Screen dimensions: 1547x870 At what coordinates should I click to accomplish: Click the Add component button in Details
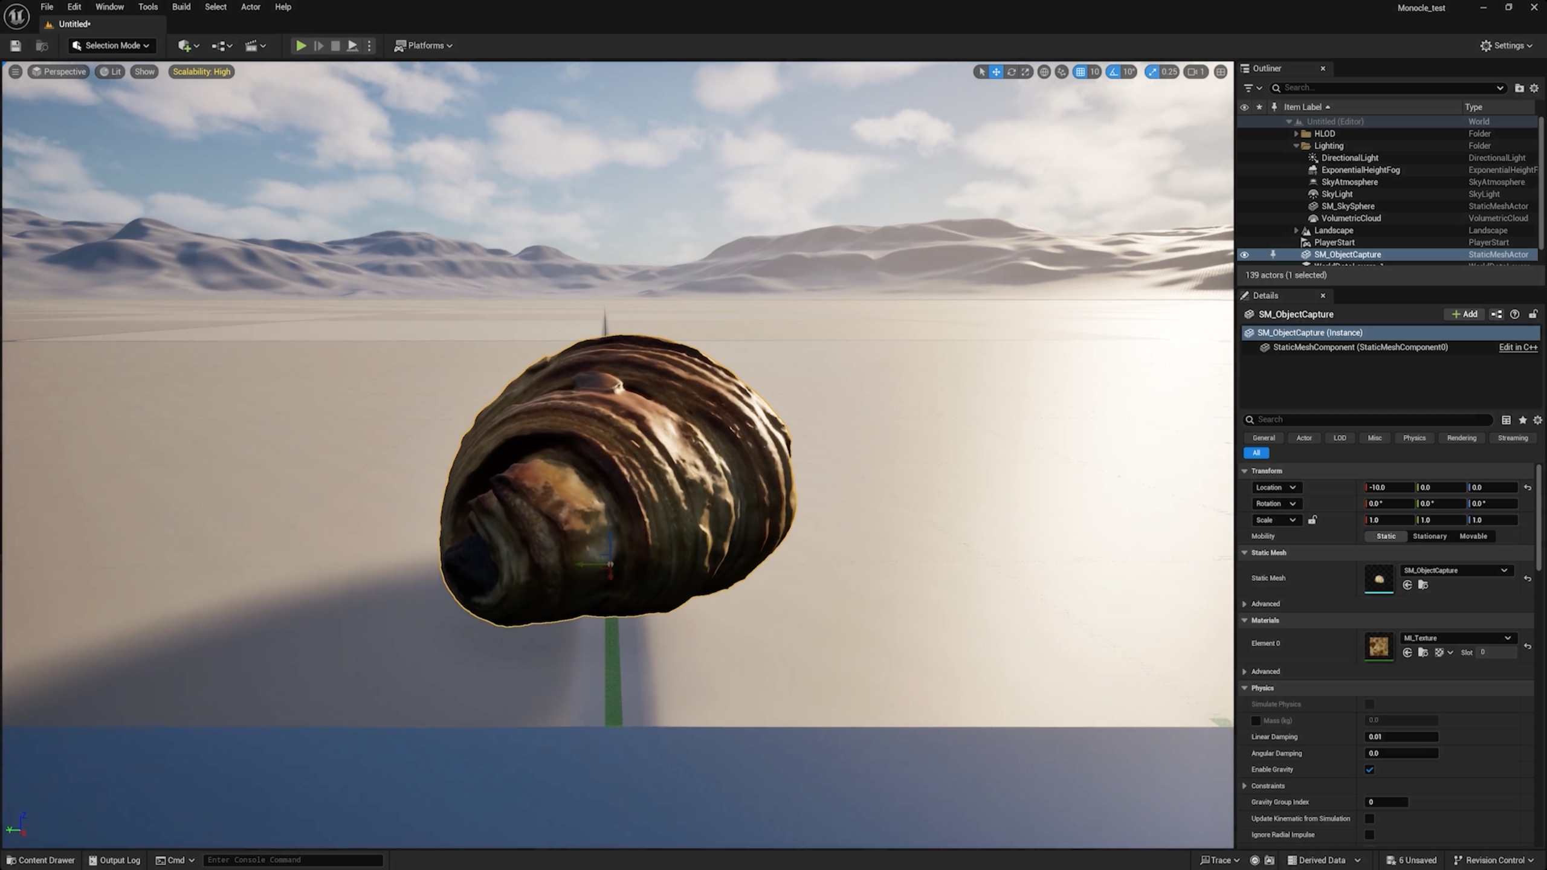click(1464, 314)
